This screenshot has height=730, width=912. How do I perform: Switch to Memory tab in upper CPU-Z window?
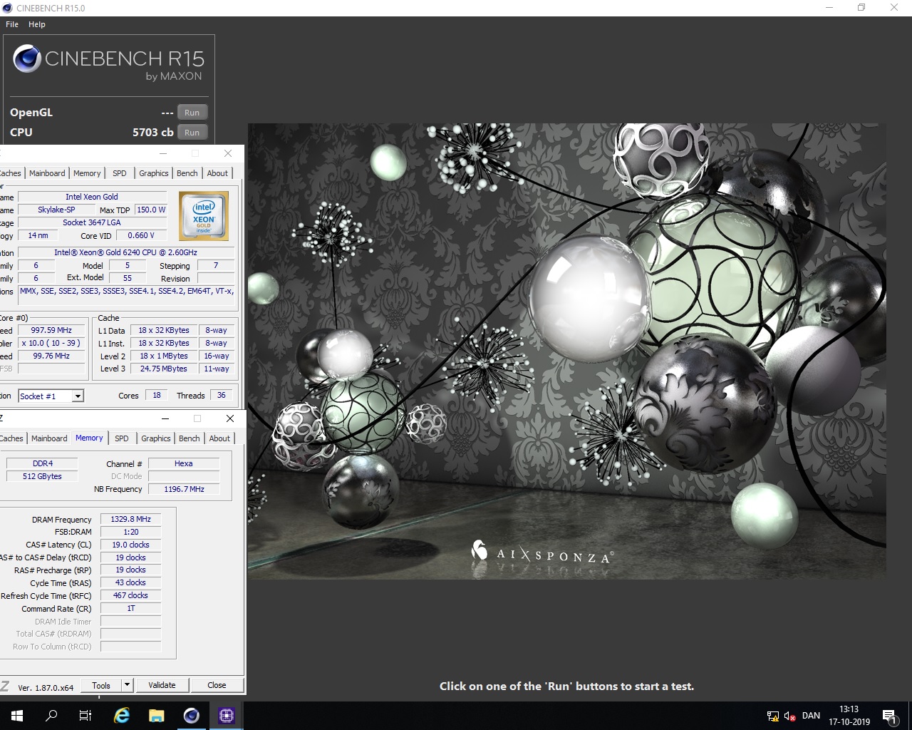[87, 173]
